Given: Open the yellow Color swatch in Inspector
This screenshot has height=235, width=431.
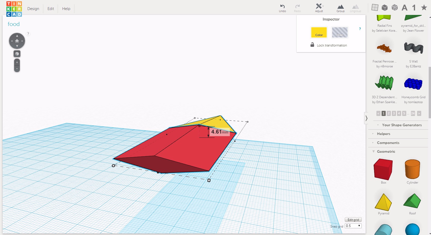Looking at the screenshot, I should coord(319,32).
